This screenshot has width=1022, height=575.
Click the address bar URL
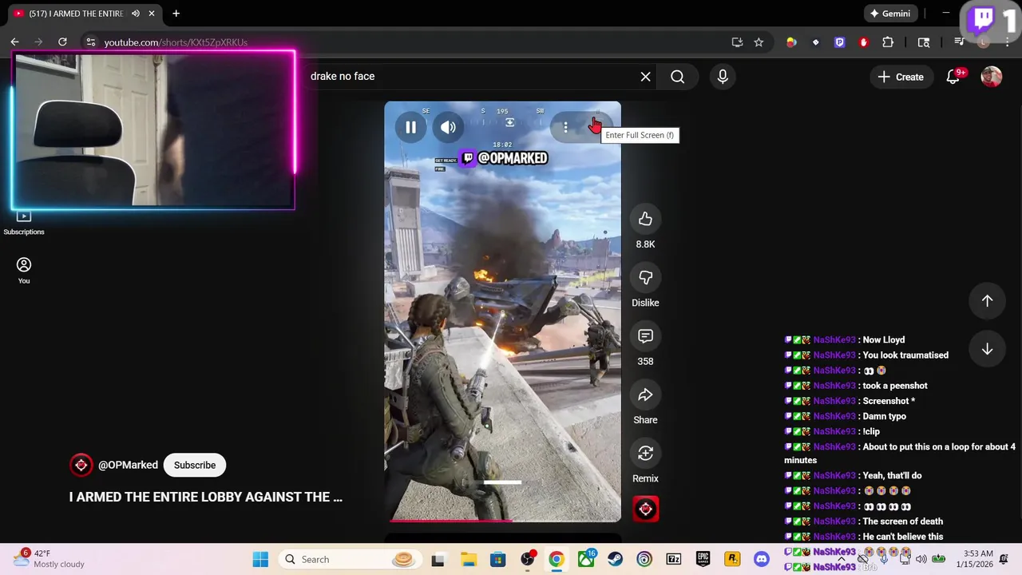coord(176,42)
